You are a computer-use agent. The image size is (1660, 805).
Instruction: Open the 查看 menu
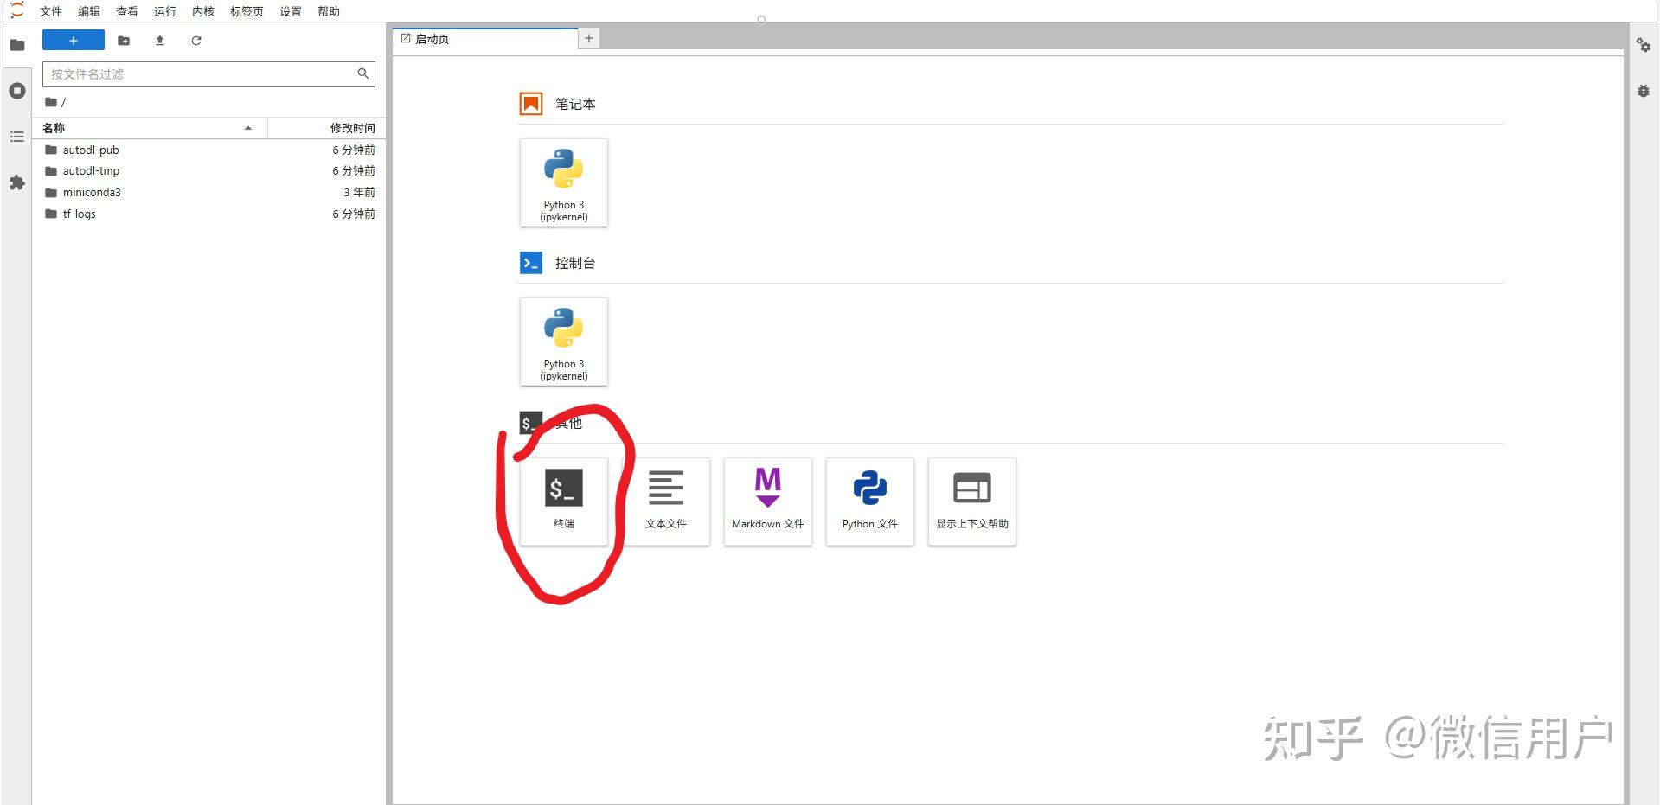[x=127, y=11]
